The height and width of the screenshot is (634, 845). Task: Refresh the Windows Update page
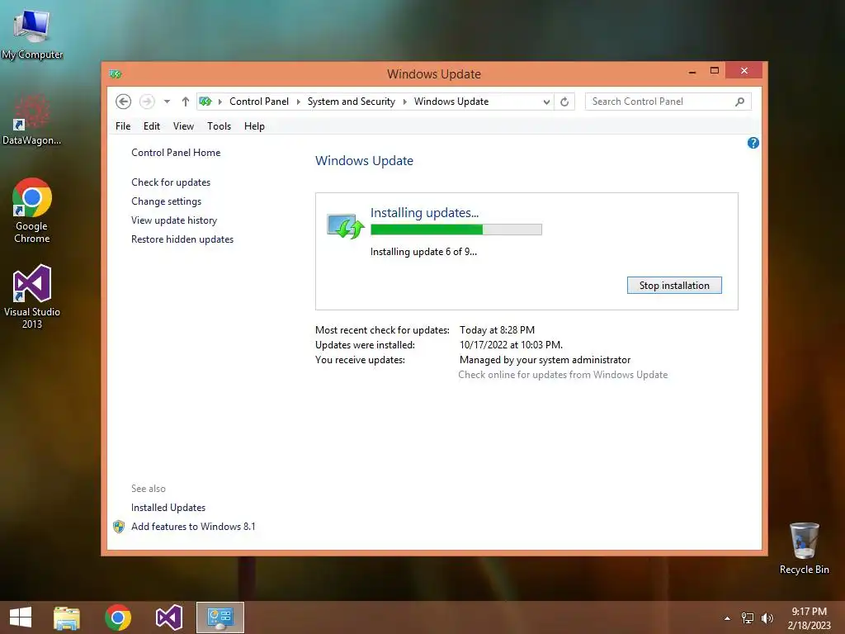[x=564, y=102]
